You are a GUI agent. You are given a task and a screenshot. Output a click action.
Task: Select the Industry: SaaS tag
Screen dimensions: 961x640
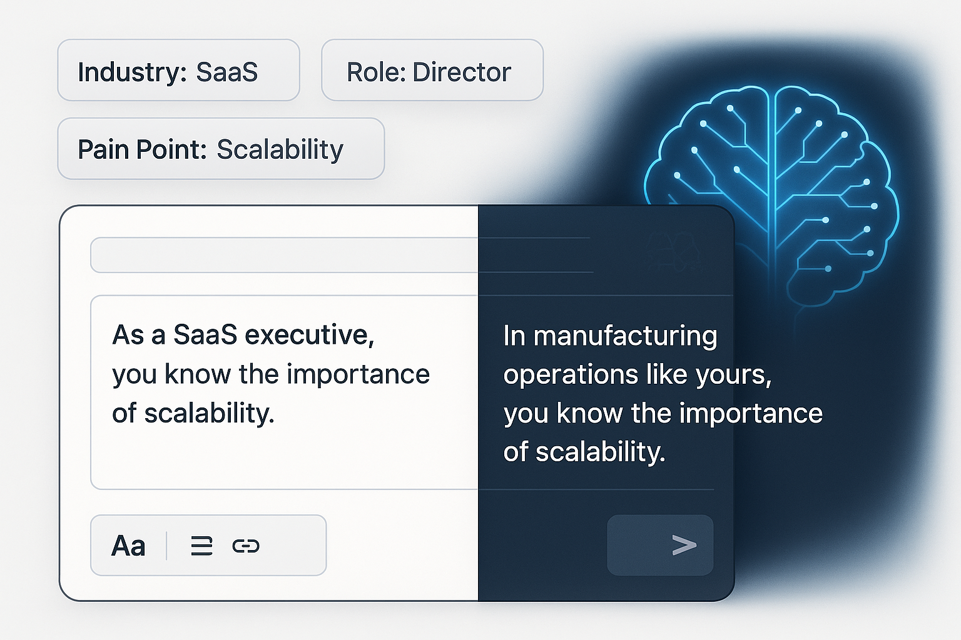tap(178, 71)
